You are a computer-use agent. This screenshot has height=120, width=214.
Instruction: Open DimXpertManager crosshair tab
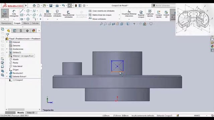pyautogui.click(x=27, y=31)
